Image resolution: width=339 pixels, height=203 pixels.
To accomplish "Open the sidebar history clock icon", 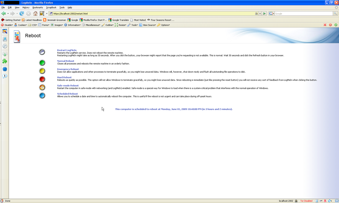I will (4, 46).
